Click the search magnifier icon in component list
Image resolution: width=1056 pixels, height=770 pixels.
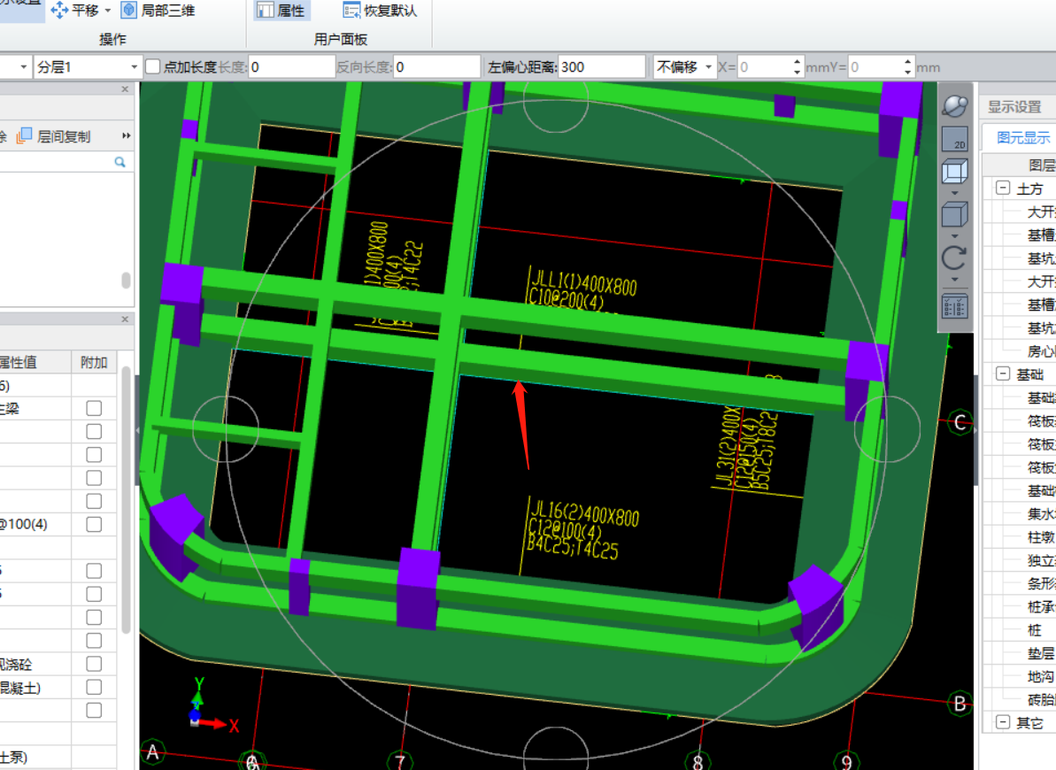[x=119, y=162]
